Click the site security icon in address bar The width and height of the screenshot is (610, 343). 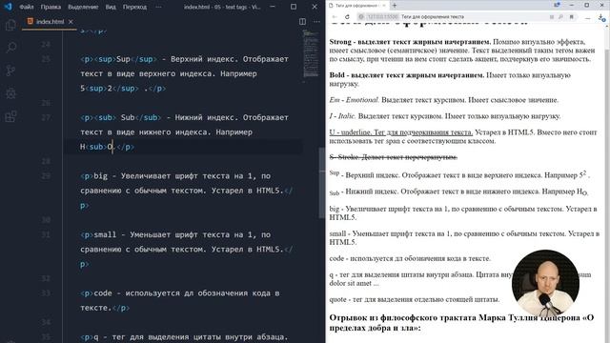(361, 17)
